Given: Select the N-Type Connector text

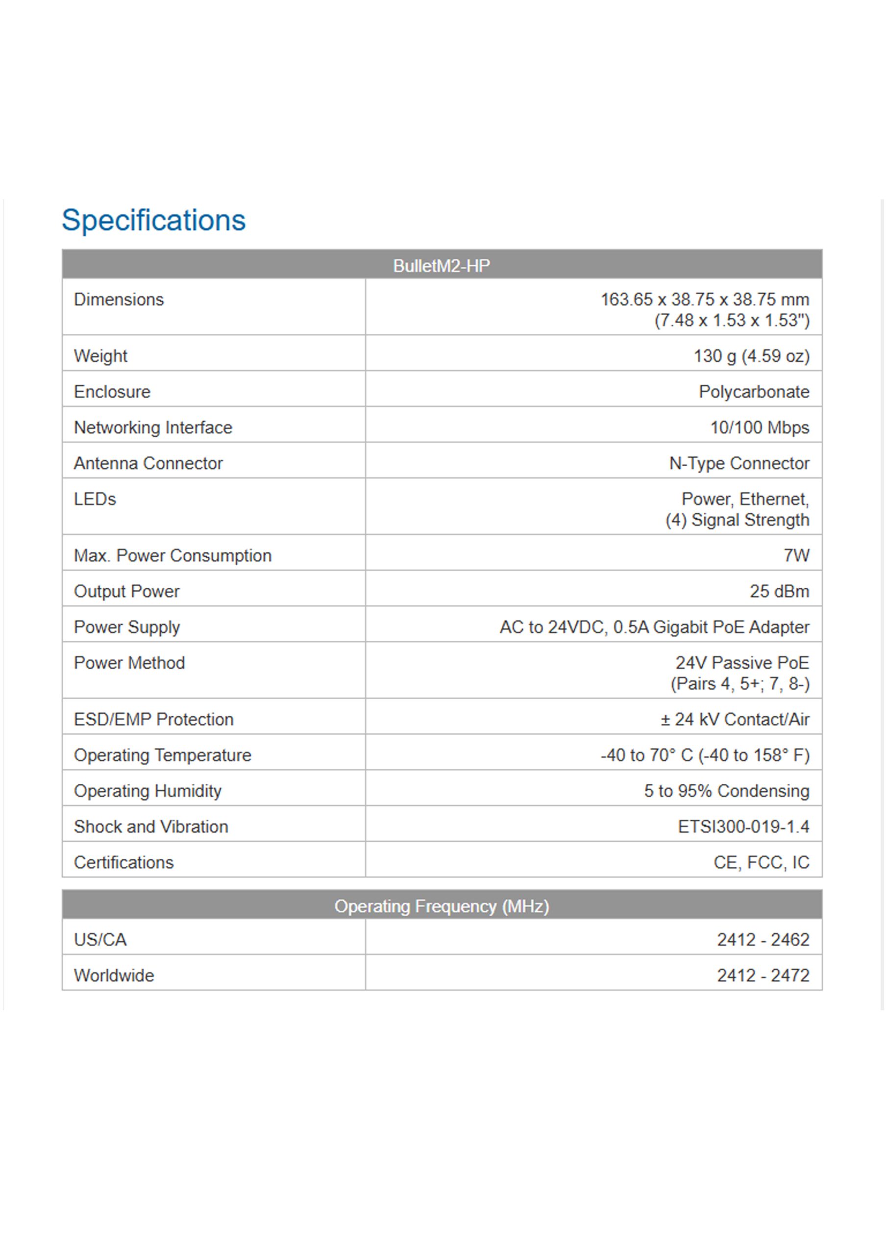Looking at the screenshot, I should (x=739, y=464).
